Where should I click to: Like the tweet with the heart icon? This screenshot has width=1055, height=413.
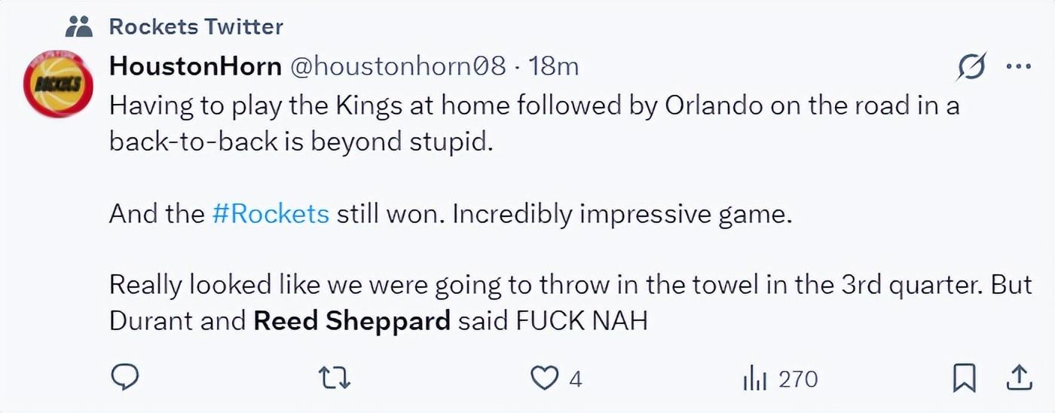(x=544, y=378)
